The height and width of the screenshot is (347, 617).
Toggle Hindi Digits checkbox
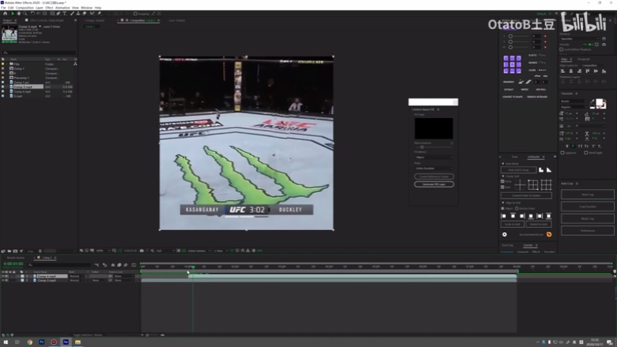(x=586, y=153)
